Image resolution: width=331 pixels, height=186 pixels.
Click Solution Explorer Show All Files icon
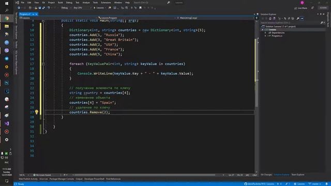(x=292, y=19)
